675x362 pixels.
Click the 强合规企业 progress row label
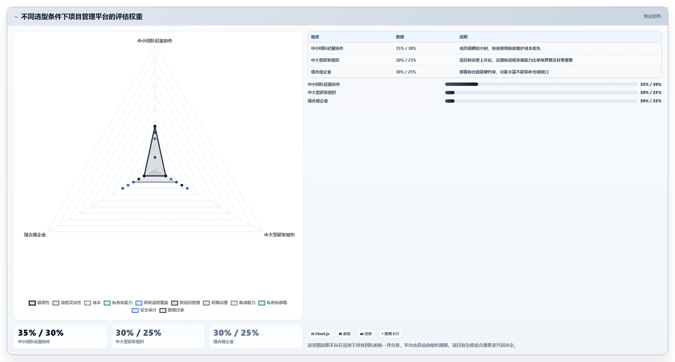[318, 101]
